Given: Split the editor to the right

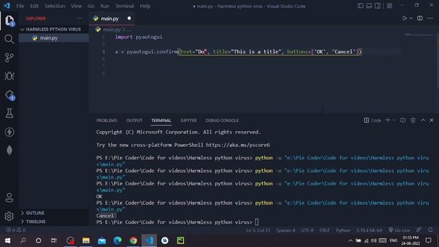Looking at the screenshot, I should [x=420, y=19].
